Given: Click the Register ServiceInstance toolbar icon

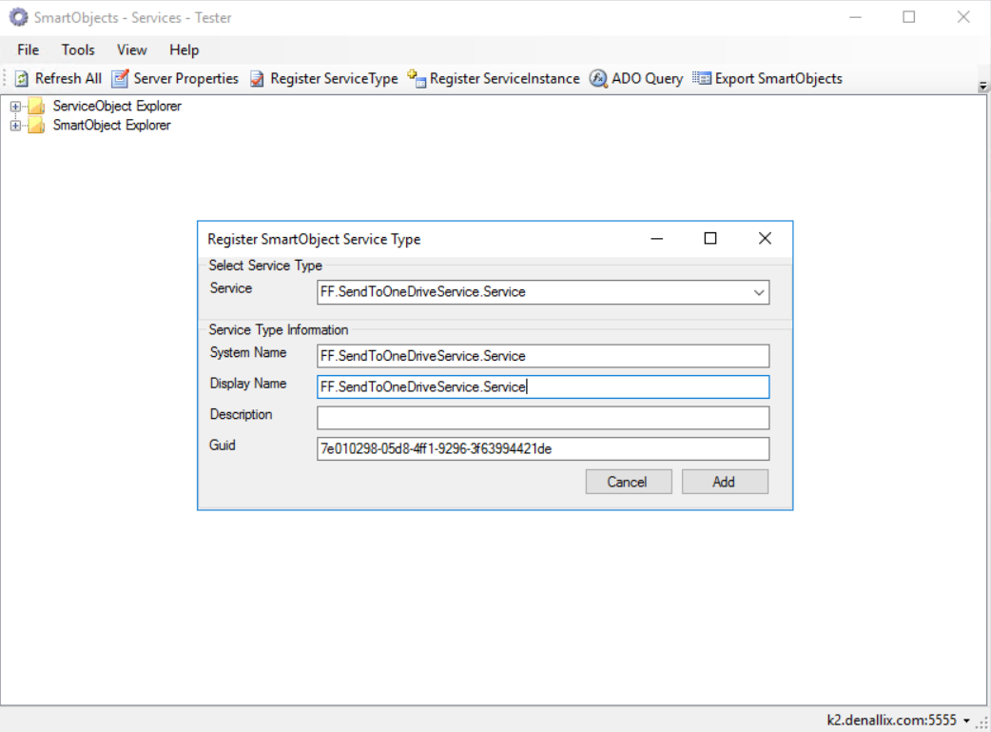Looking at the screenshot, I should [417, 79].
